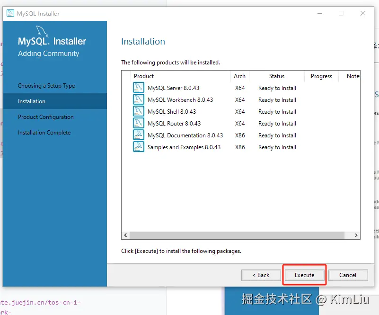This screenshot has width=379, height=315.
Task: Click the Arch column header
Action: [239, 76]
